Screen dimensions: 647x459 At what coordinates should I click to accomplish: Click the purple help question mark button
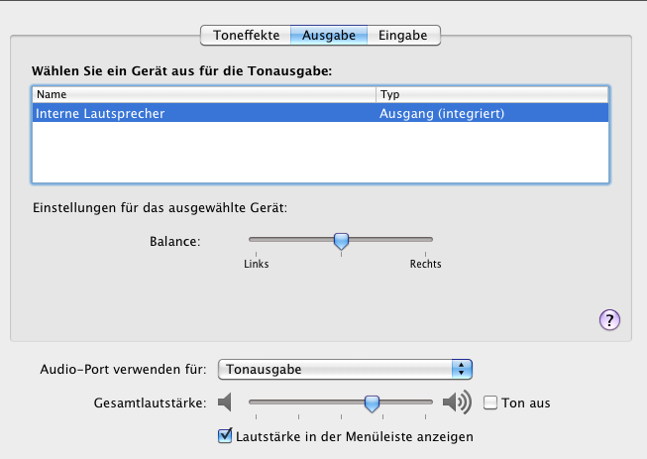[x=609, y=319]
